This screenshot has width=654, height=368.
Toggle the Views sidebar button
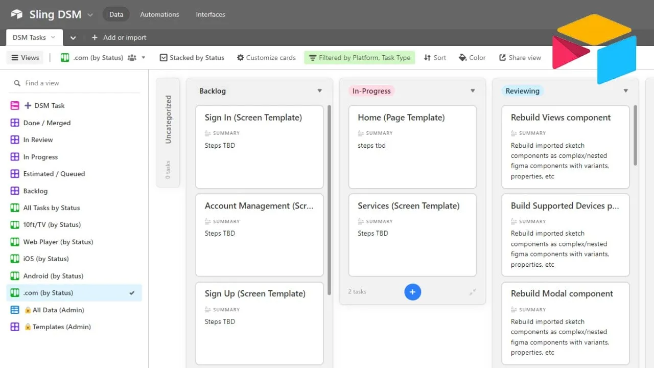(25, 58)
